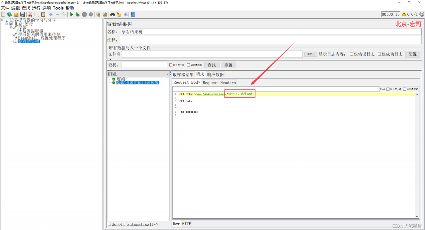Save the test plan with floppy icon
Viewport: 425px width, 230px height.
point(23,14)
